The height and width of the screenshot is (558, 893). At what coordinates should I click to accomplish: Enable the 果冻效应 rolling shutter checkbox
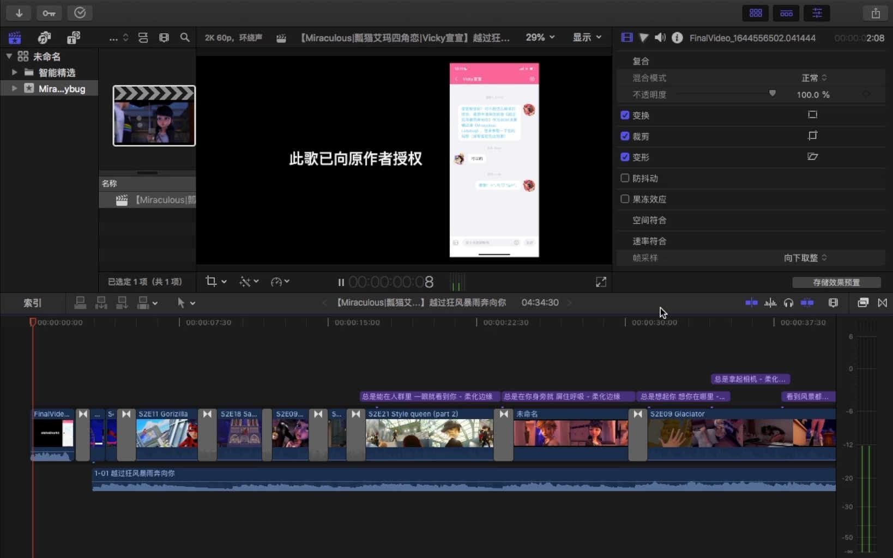(x=625, y=199)
